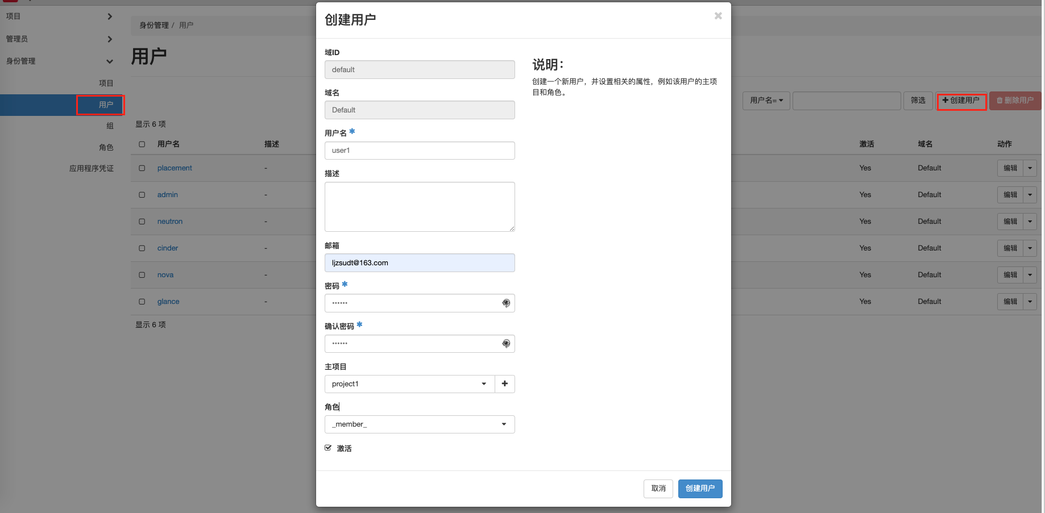Viewport: 1045px width, 513px height.
Task: Click the 筛选 button
Action: coord(918,101)
